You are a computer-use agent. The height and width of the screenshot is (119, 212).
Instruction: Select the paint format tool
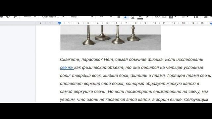click(x=15, y=17)
